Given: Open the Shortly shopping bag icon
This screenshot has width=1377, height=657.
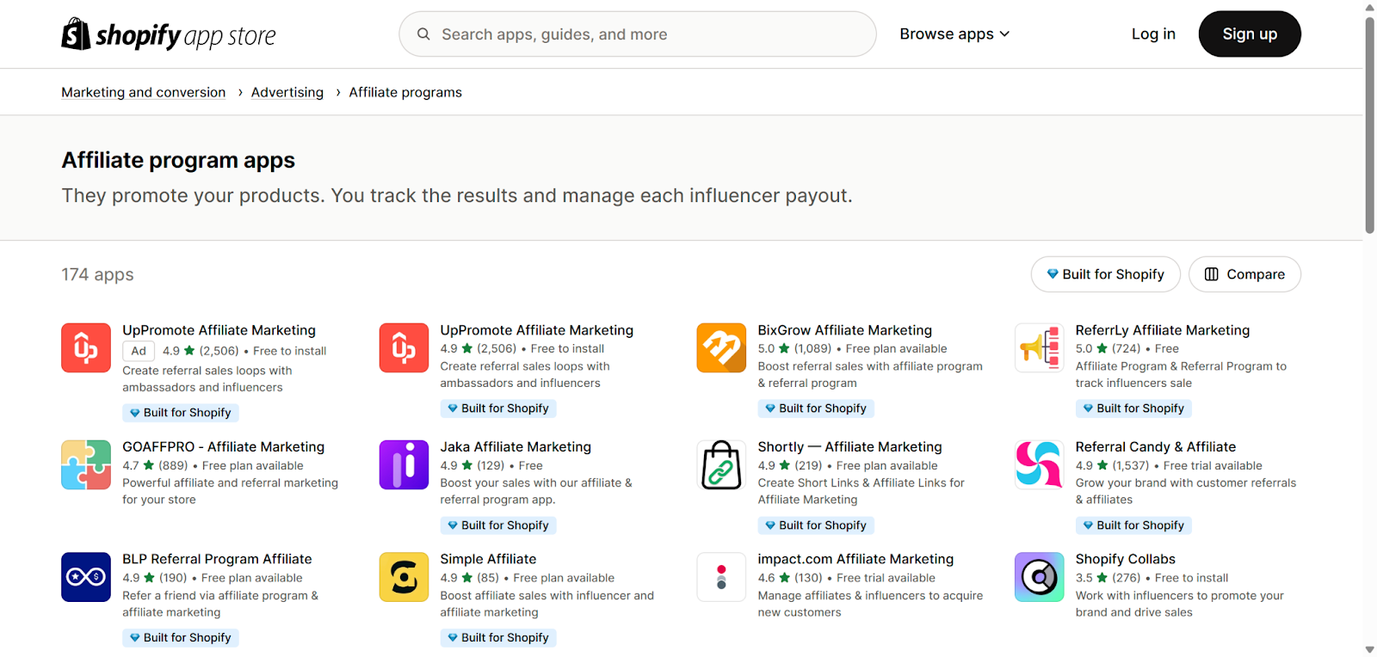Looking at the screenshot, I should pos(721,465).
